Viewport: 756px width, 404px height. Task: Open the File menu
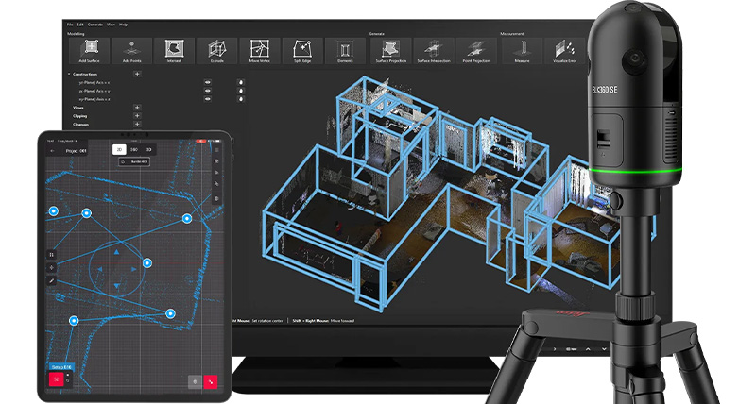pyautogui.click(x=69, y=24)
